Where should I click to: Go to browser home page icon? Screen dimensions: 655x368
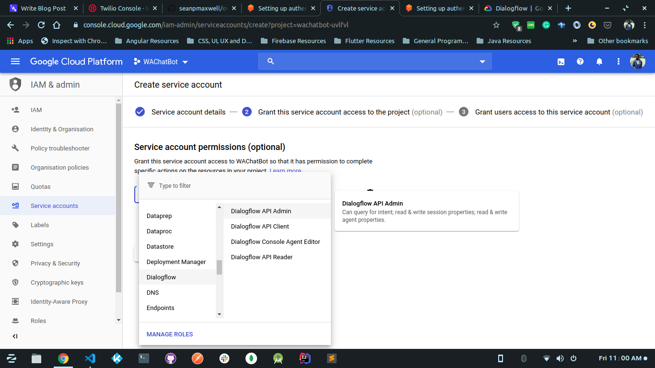(57, 25)
